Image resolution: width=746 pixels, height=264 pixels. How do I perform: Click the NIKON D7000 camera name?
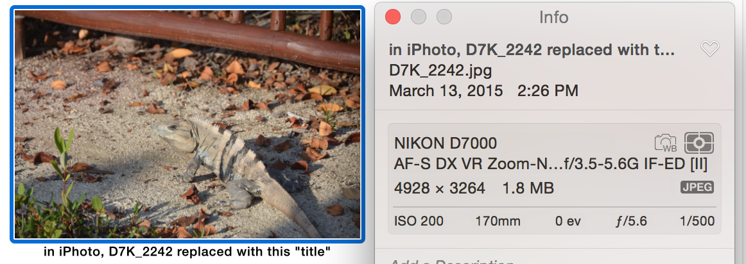[x=446, y=143]
